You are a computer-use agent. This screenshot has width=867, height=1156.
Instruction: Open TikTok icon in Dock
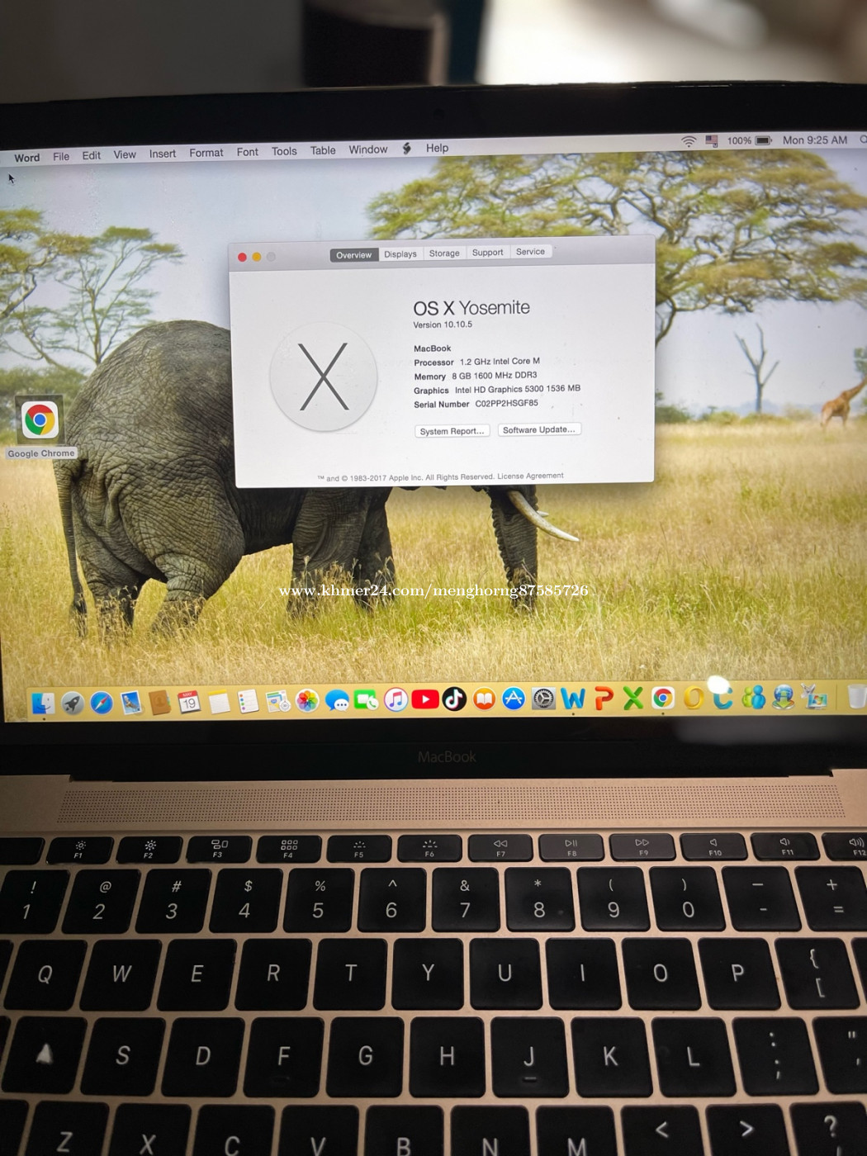click(454, 699)
